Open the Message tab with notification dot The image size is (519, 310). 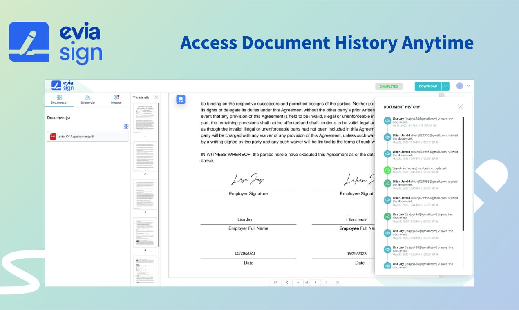pyautogui.click(x=116, y=100)
